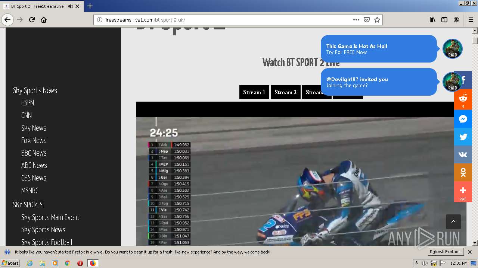Share page on Twitter

(463, 137)
